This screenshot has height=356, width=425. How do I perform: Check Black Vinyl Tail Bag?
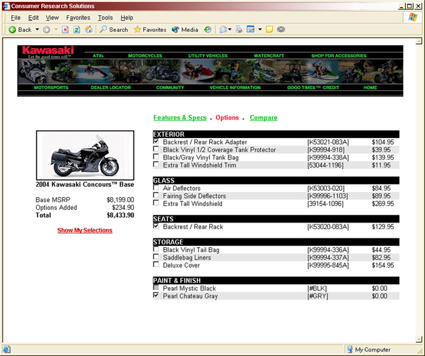(x=156, y=249)
